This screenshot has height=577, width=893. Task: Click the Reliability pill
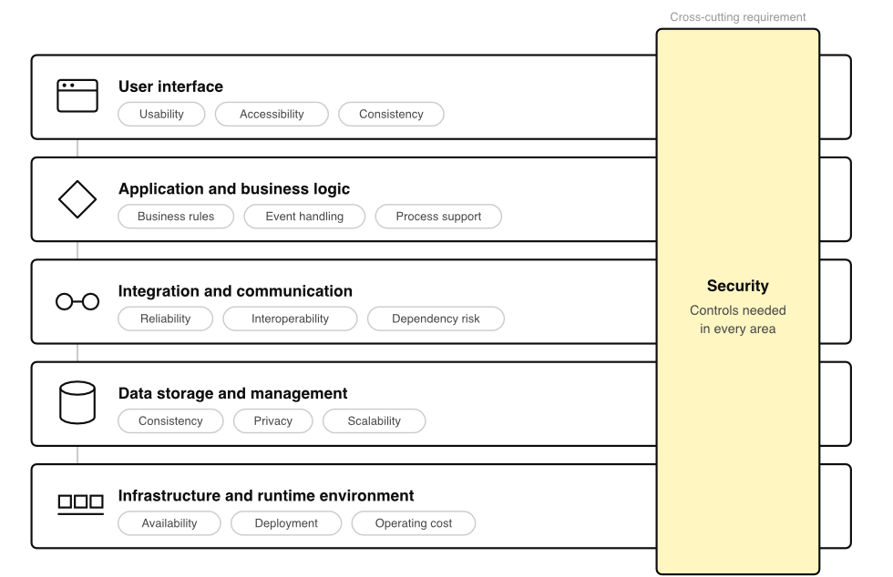click(x=166, y=319)
